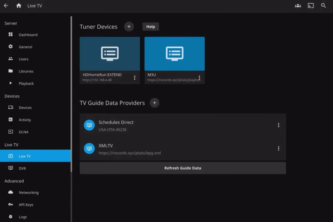Screen dimensions: 333x222
Task: Open Playback settings
Action: point(35,83)
